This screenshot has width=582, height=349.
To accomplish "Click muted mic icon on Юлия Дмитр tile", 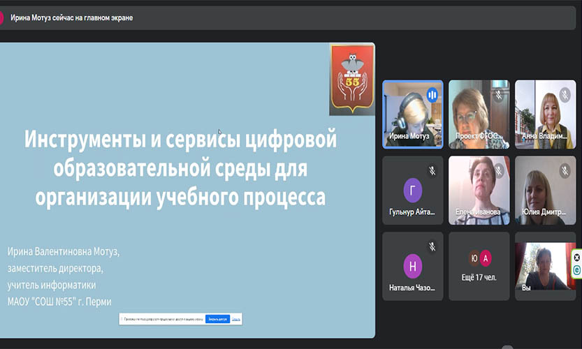I will coord(565,170).
